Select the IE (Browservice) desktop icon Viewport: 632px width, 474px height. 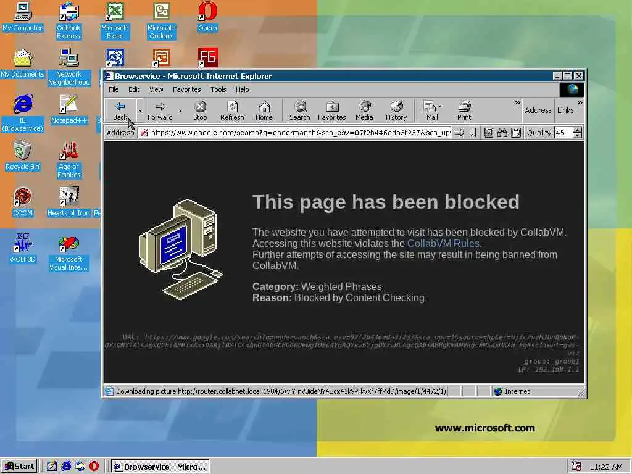tap(23, 113)
